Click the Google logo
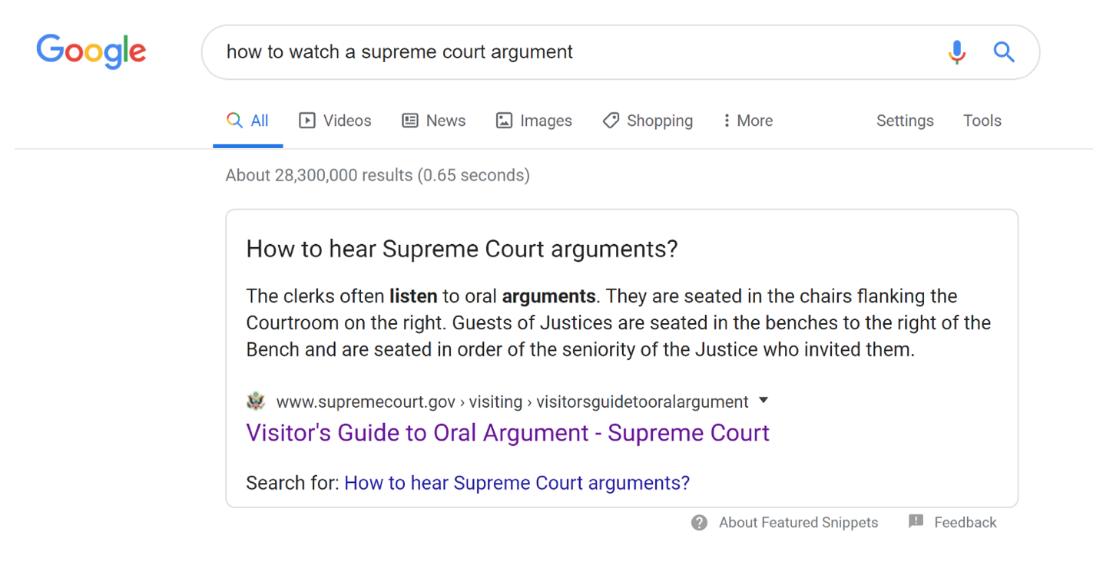1103x565 pixels. [91, 51]
